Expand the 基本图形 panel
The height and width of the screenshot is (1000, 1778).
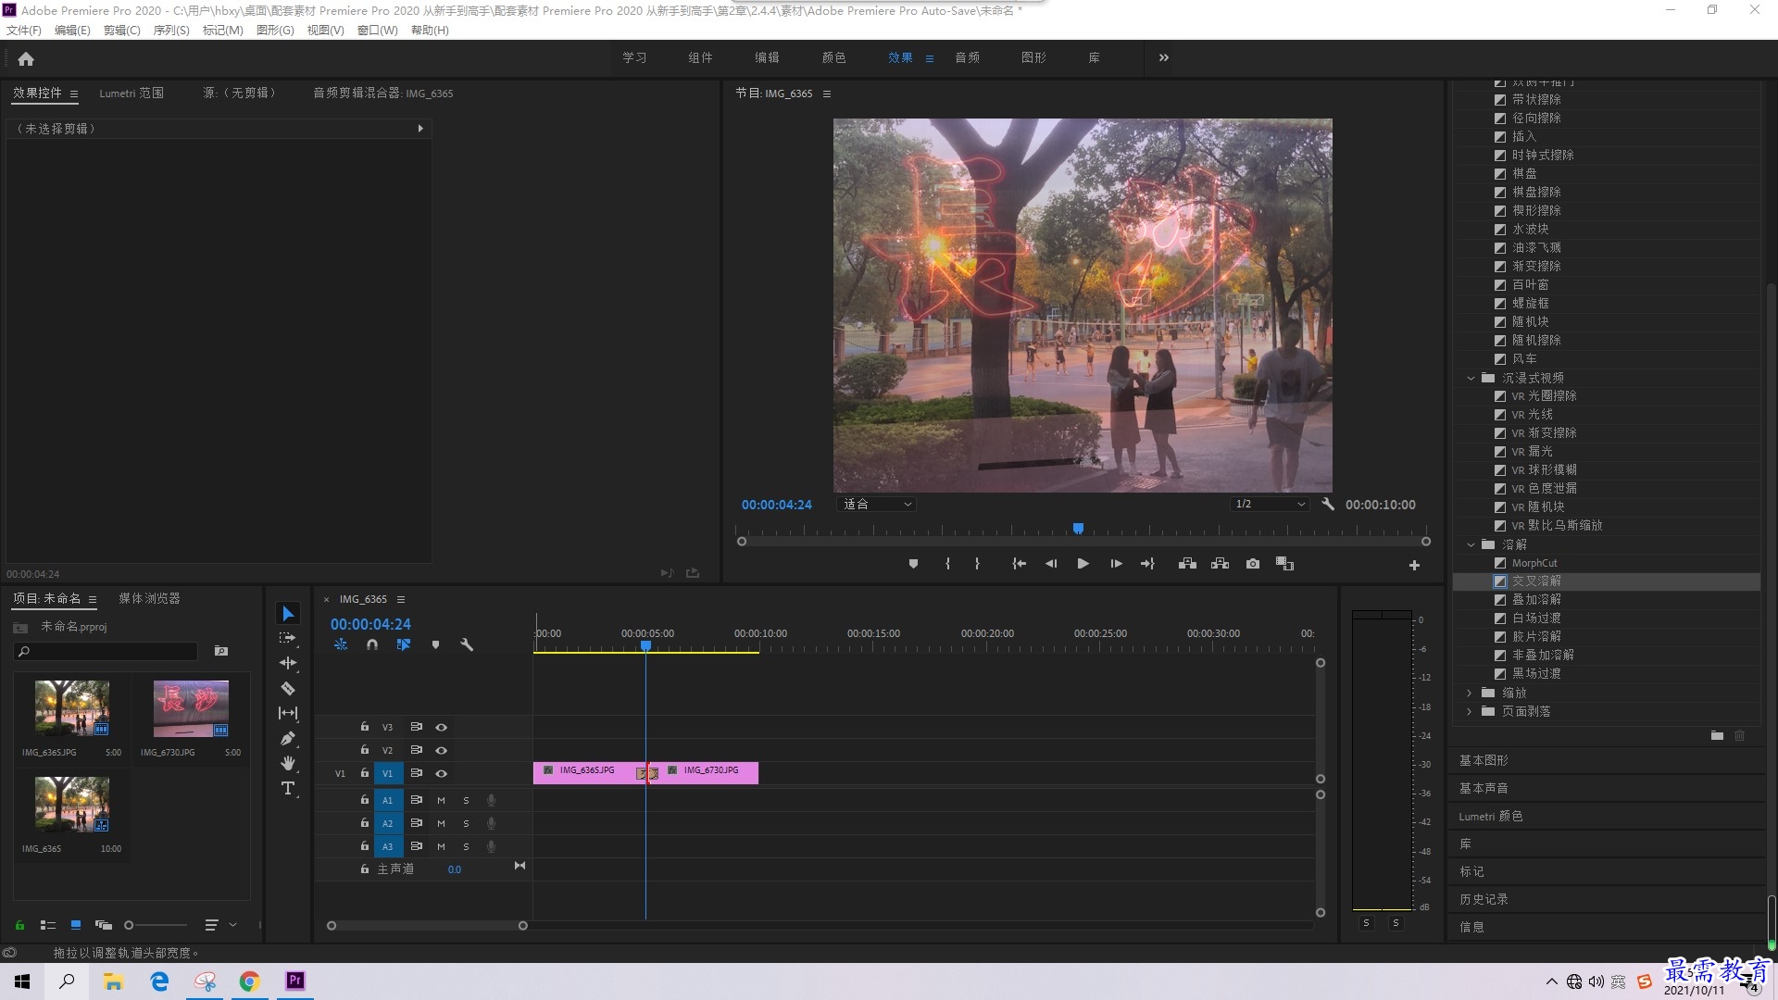(1484, 761)
